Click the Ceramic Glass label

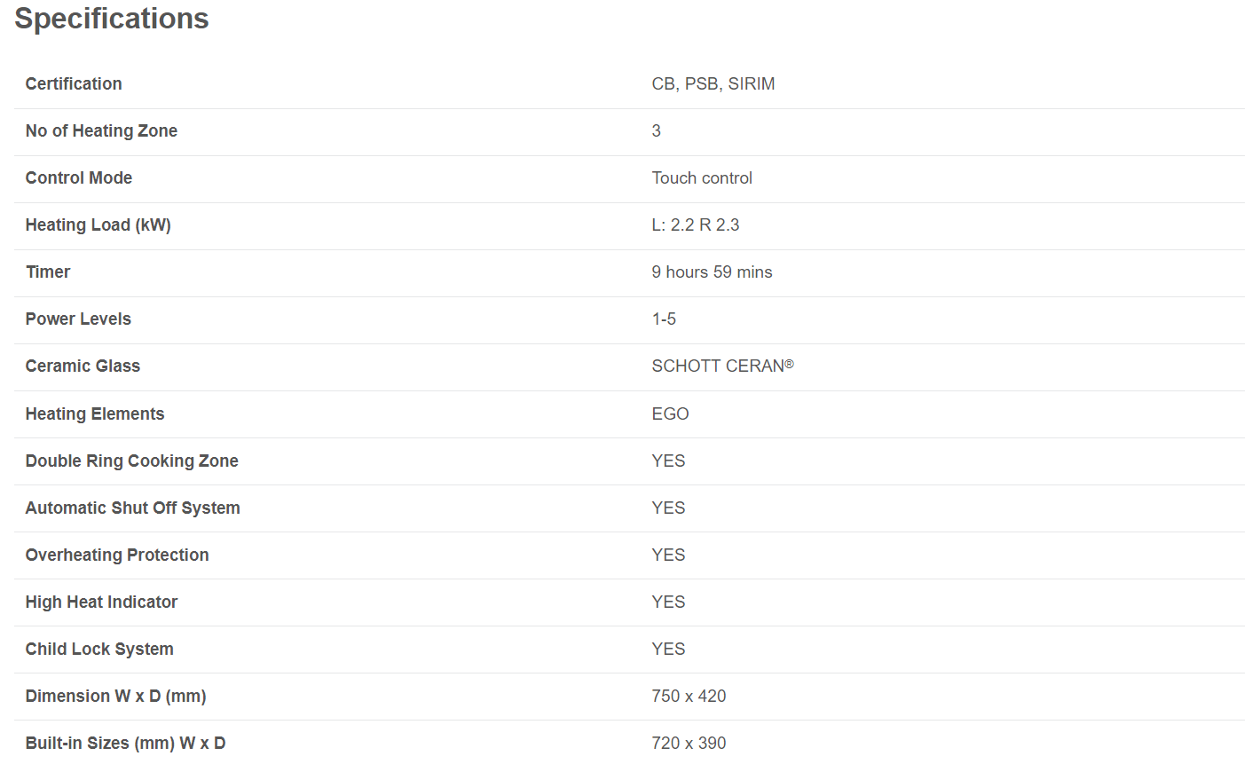click(x=83, y=366)
